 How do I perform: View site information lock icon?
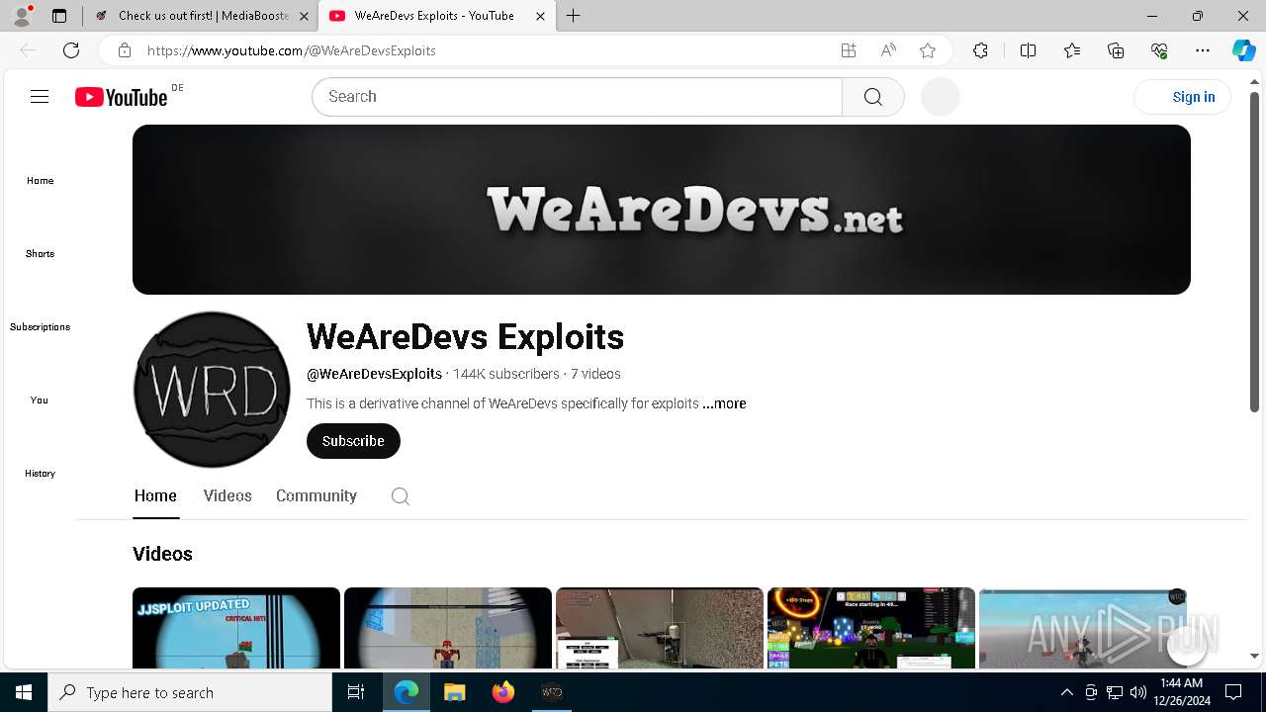pos(125,50)
